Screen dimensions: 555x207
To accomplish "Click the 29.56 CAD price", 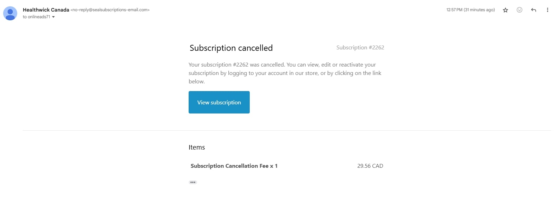I will pos(370,166).
